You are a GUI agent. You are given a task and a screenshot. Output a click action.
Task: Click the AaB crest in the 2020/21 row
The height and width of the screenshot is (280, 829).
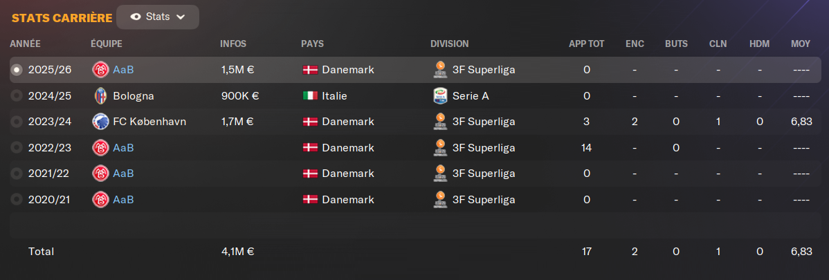pyautogui.click(x=100, y=200)
